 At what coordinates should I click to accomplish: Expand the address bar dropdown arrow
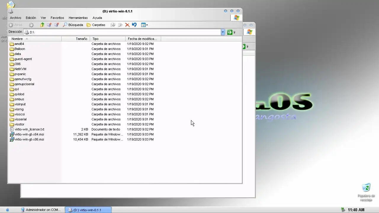coord(223,32)
